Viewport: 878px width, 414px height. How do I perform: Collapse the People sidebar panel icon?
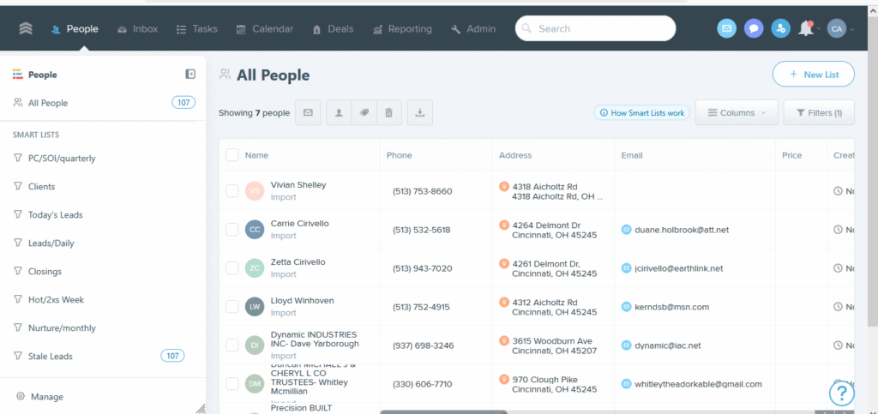coord(190,75)
